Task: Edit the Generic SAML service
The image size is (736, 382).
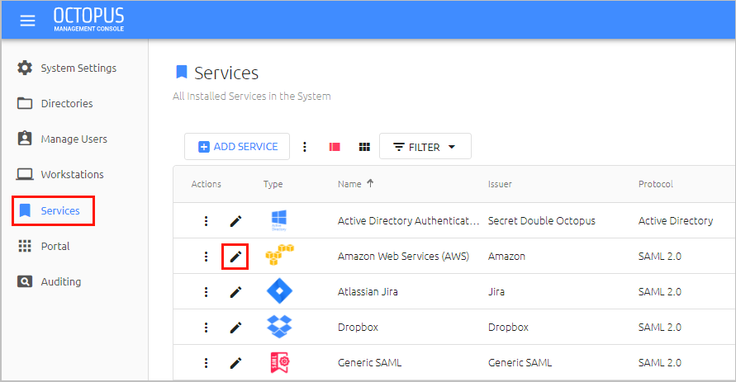Action: (235, 363)
